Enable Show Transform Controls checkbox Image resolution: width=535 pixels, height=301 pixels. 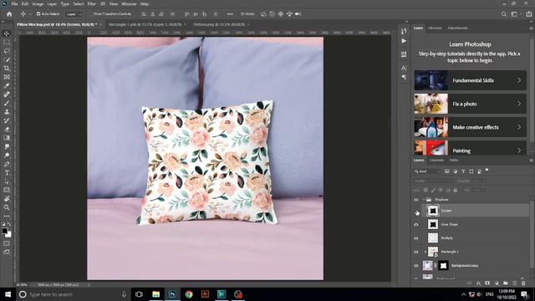click(90, 14)
